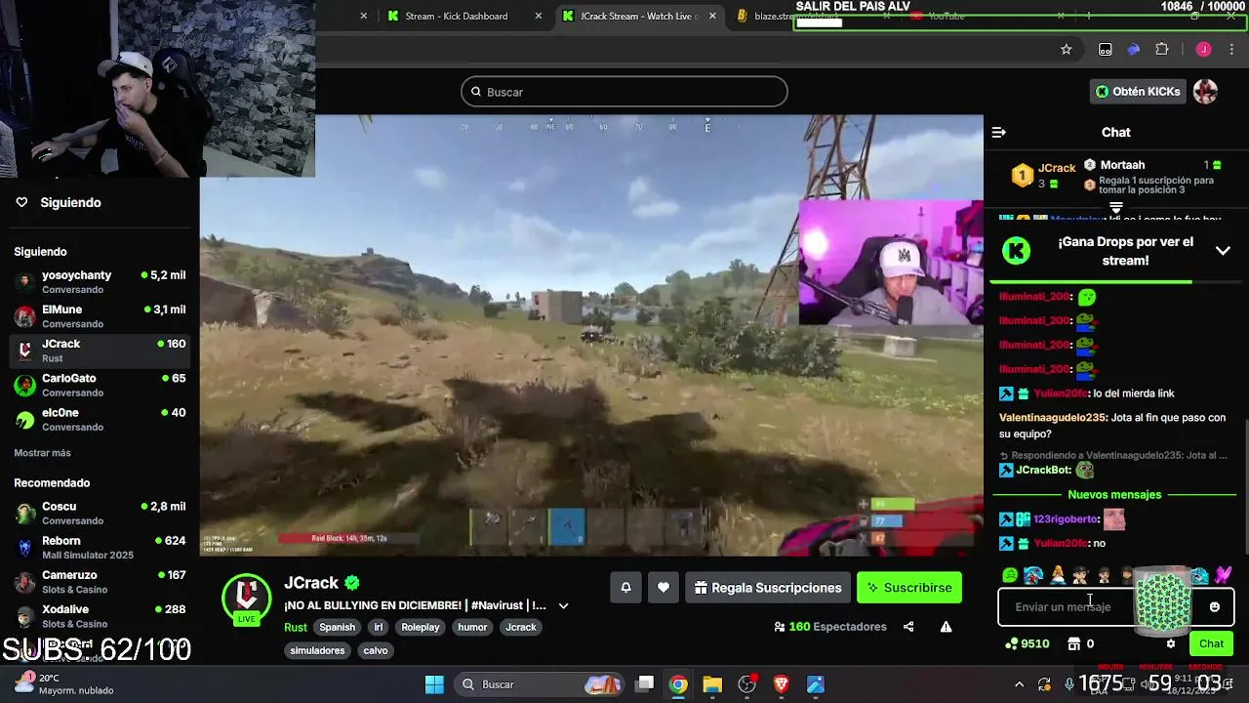Click Obtén KICKs button

pyautogui.click(x=1137, y=92)
